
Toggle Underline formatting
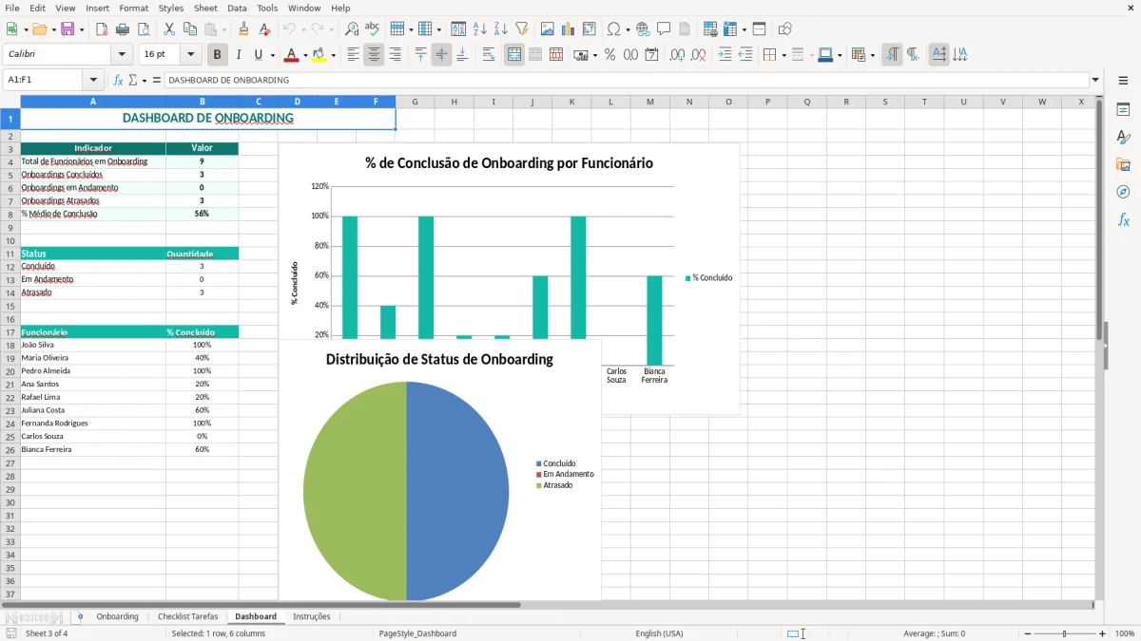(258, 55)
